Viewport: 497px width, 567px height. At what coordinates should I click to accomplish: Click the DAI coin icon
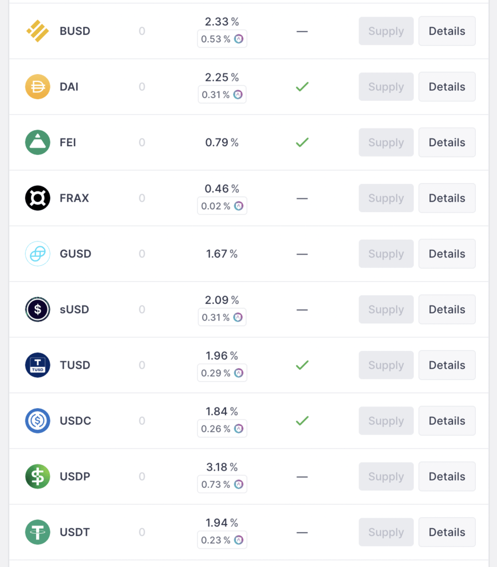(38, 87)
